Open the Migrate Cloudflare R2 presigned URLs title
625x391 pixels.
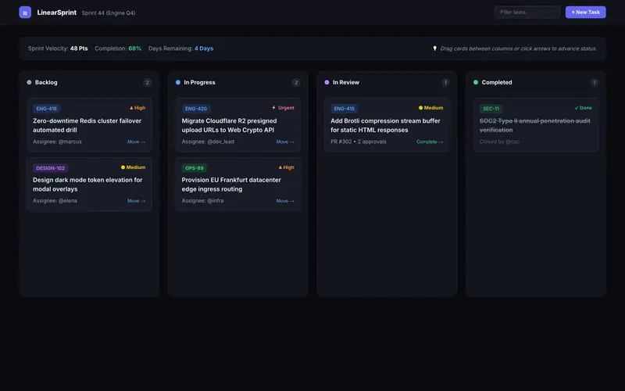(229, 125)
